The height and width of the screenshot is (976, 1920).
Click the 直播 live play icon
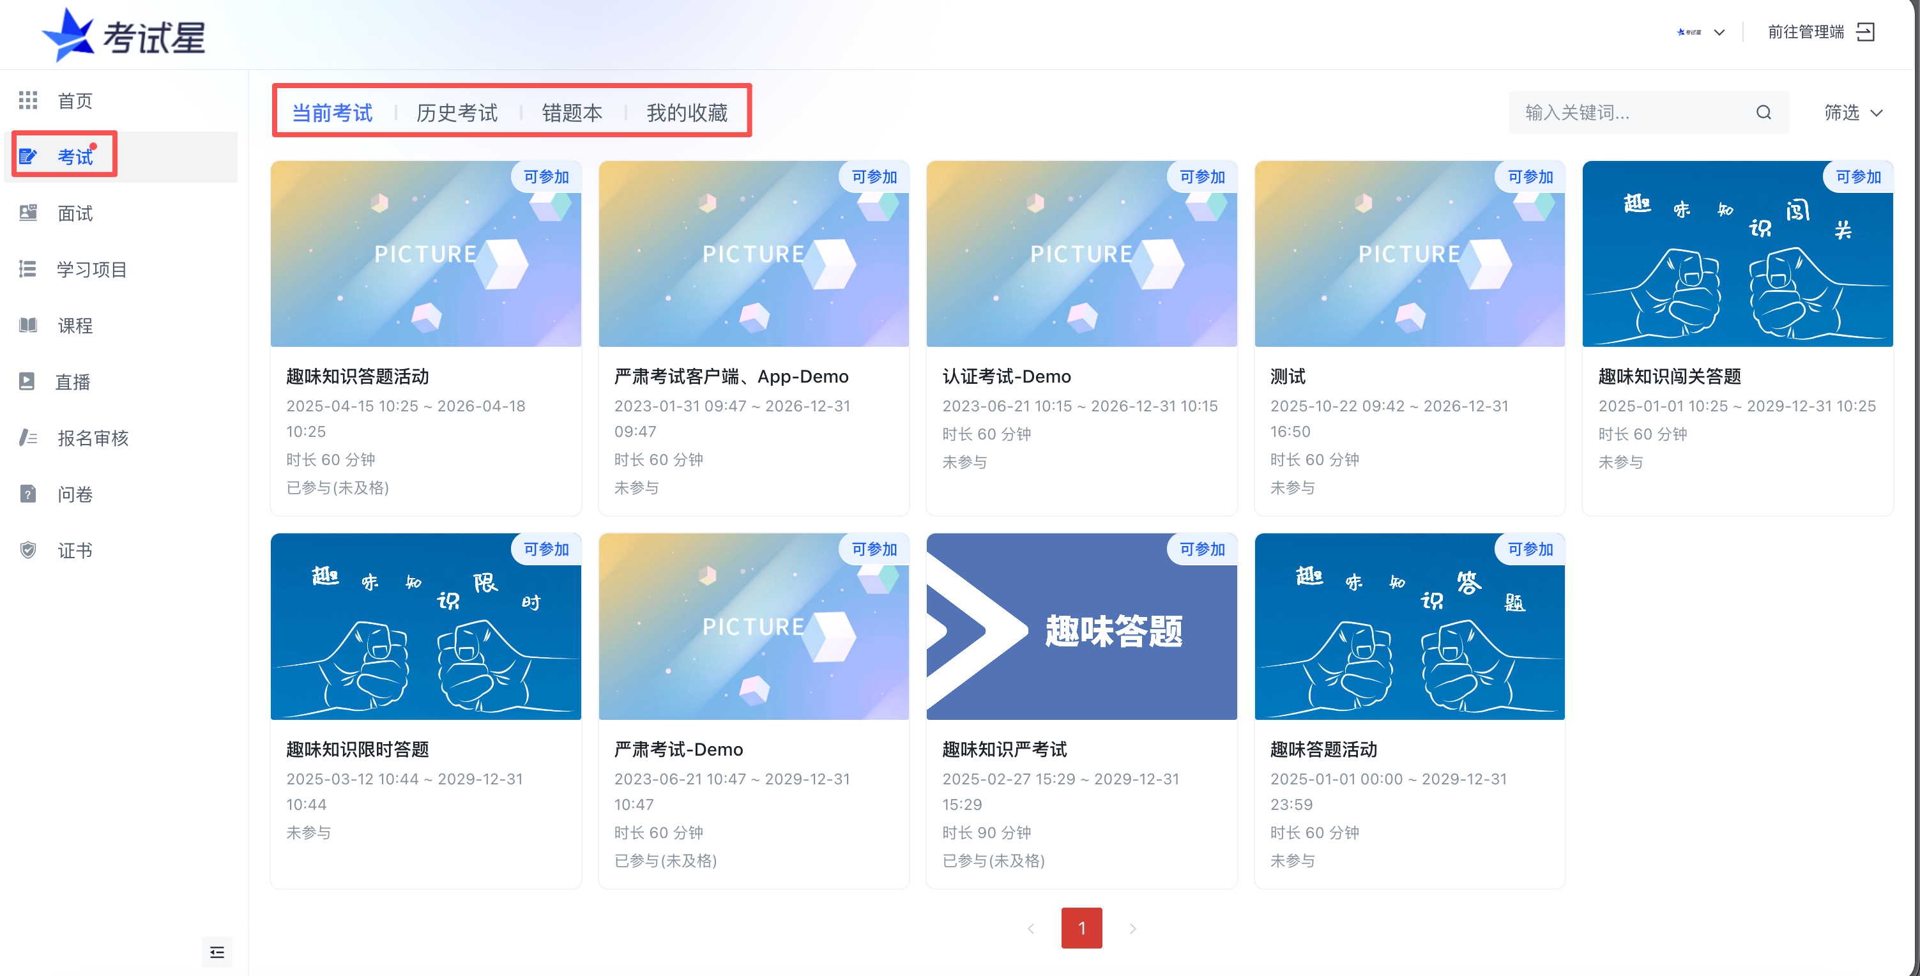(x=27, y=382)
